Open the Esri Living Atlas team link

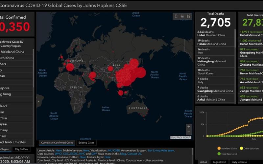(161, 151)
